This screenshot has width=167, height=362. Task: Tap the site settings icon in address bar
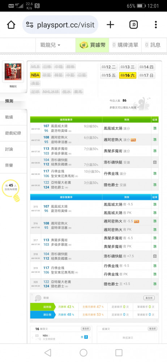tap(30, 25)
